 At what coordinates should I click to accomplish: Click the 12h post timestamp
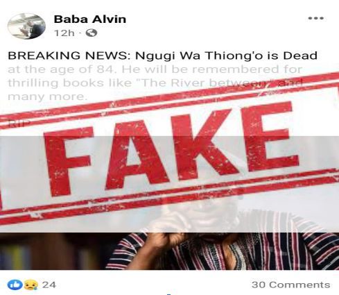tap(64, 33)
